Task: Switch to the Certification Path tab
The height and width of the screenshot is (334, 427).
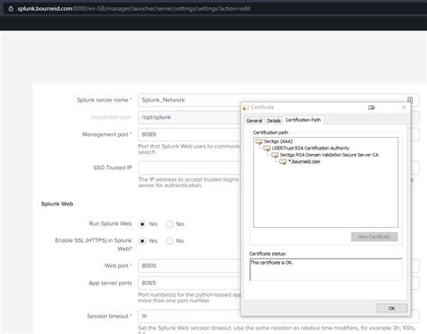Action: click(x=303, y=120)
